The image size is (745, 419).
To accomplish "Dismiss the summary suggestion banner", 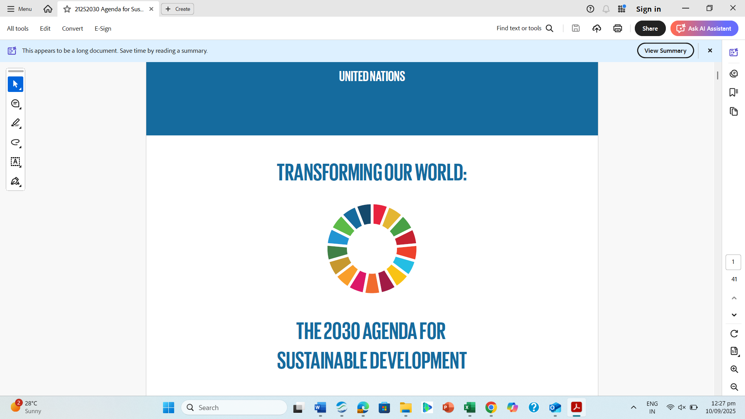I will 710,50.
